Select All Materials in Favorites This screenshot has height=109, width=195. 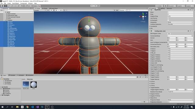click(8, 81)
